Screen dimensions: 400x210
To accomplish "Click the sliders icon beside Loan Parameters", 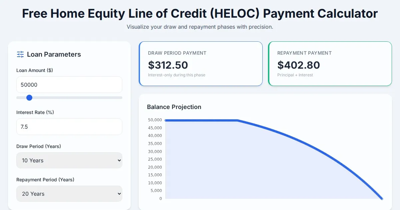I will [x=20, y=54].
